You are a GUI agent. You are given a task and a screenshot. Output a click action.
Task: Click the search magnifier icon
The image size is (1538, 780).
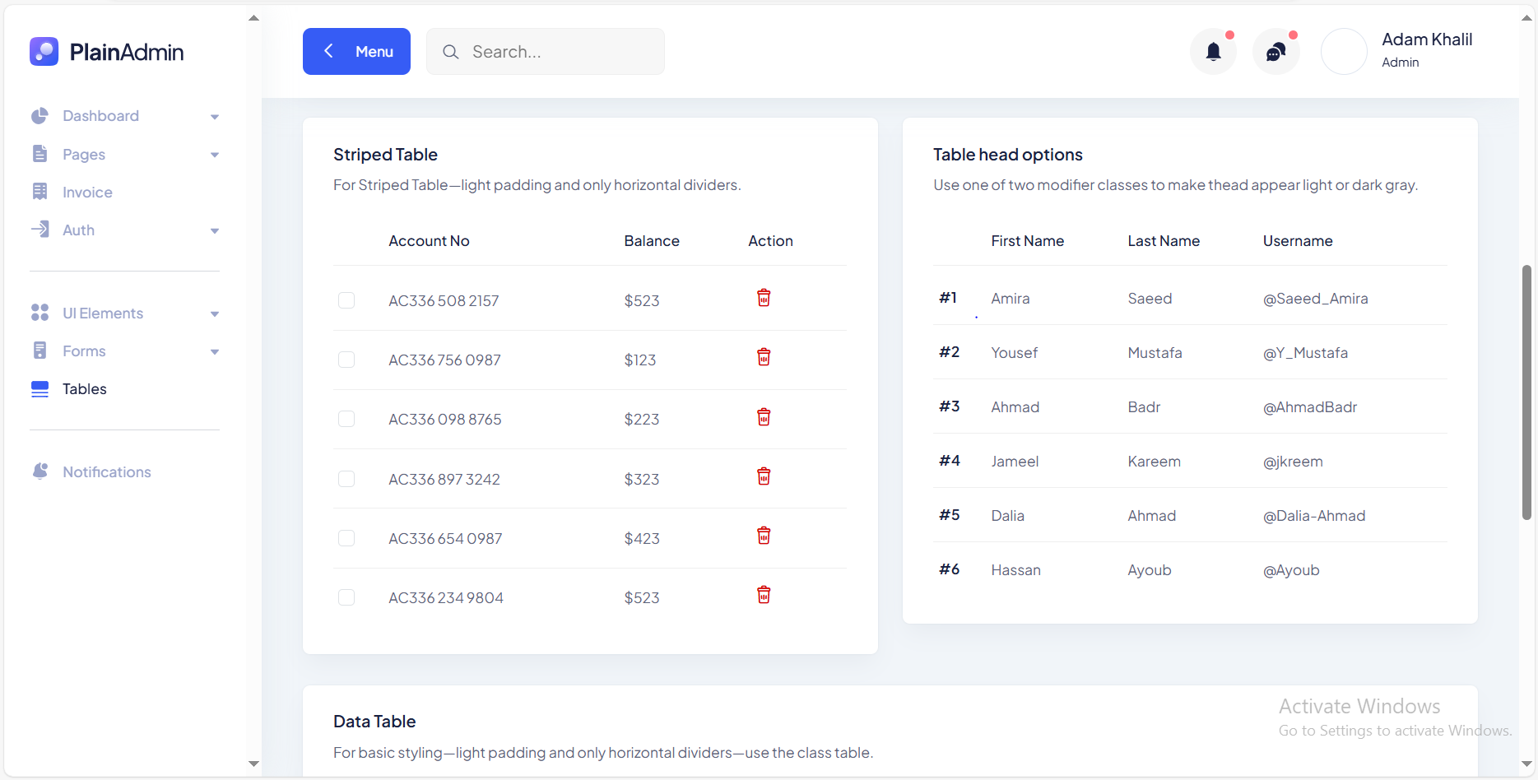point(450,52)
